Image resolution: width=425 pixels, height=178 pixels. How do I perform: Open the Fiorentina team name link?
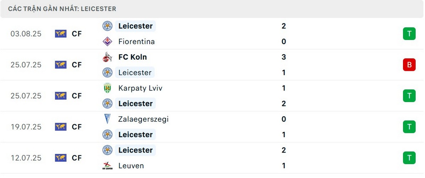click(136, 41)
